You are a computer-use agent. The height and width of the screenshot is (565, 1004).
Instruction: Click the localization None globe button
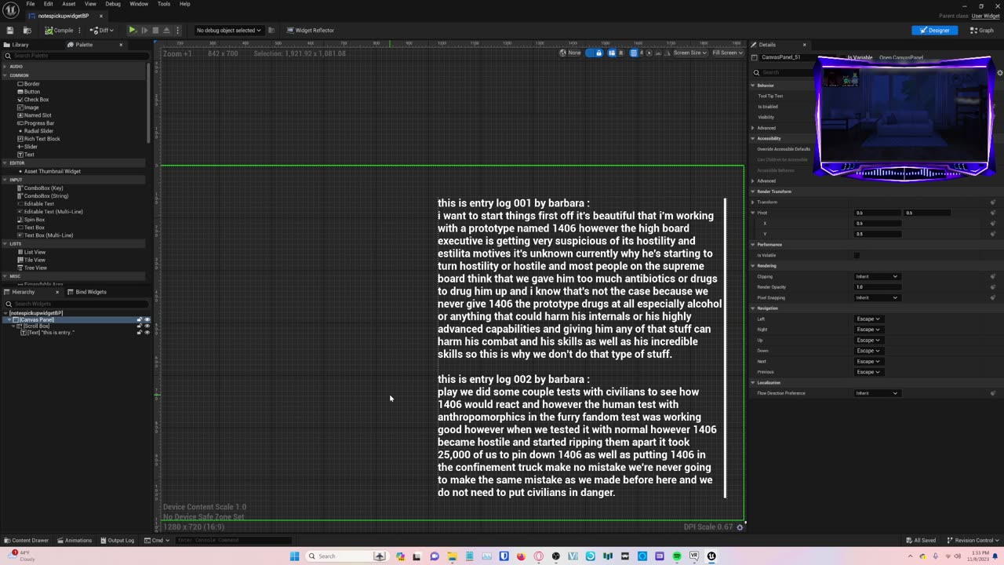(x=570, y=53)
